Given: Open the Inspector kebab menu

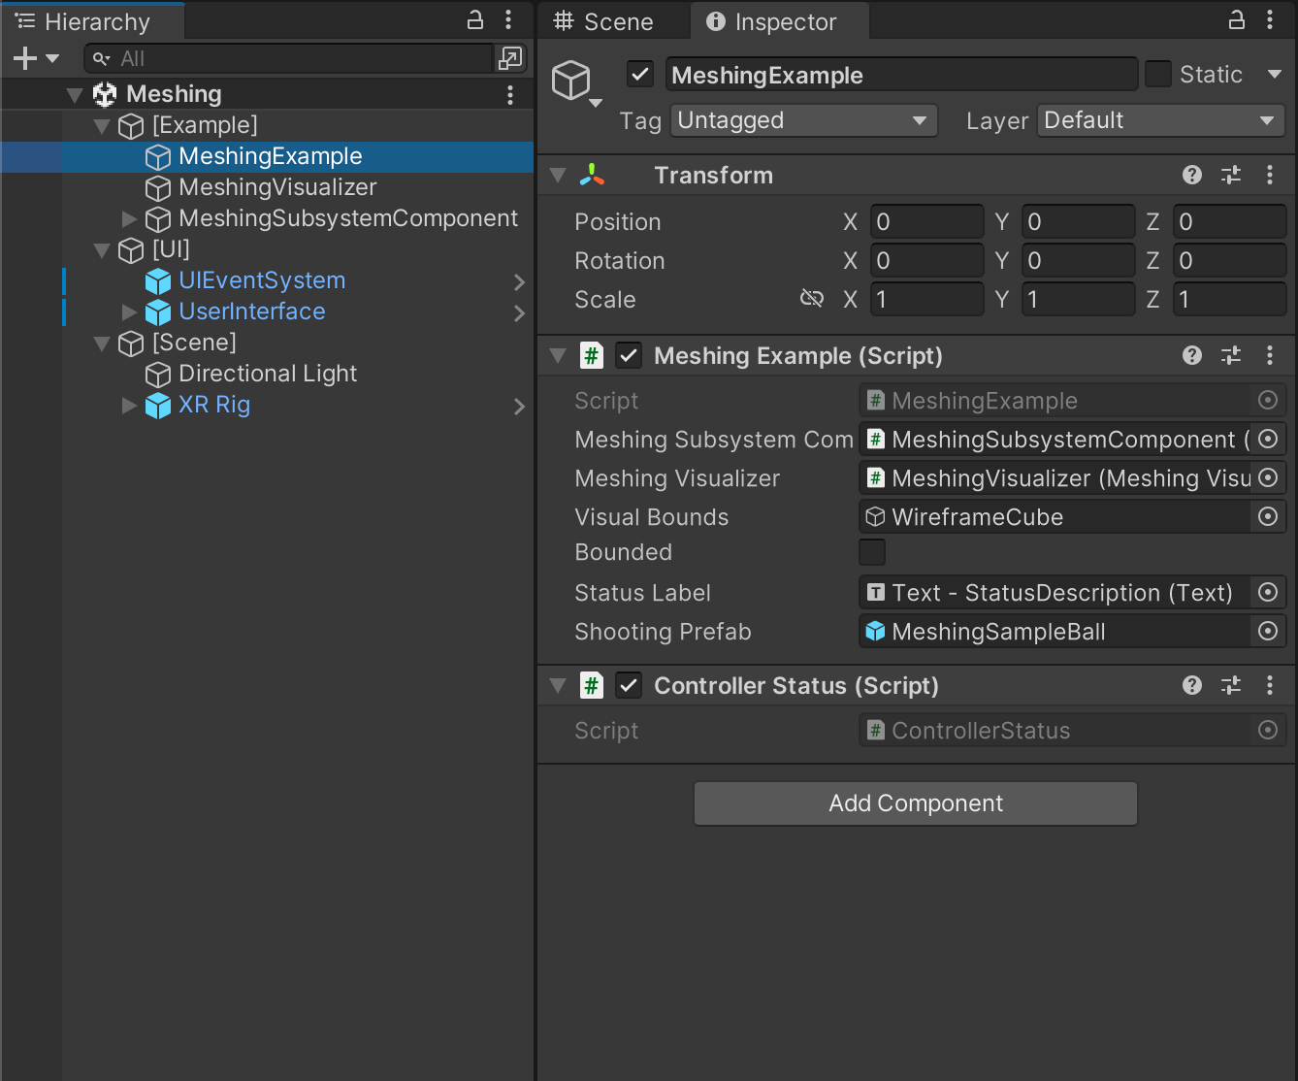Looking at the screenshot, I should [x=1272, y=19].
